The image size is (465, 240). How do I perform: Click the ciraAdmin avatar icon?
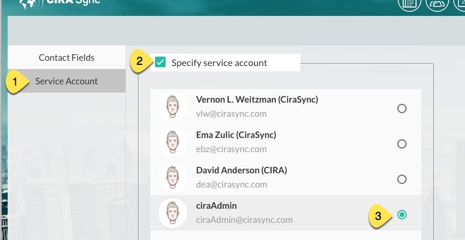pos(173,213)
